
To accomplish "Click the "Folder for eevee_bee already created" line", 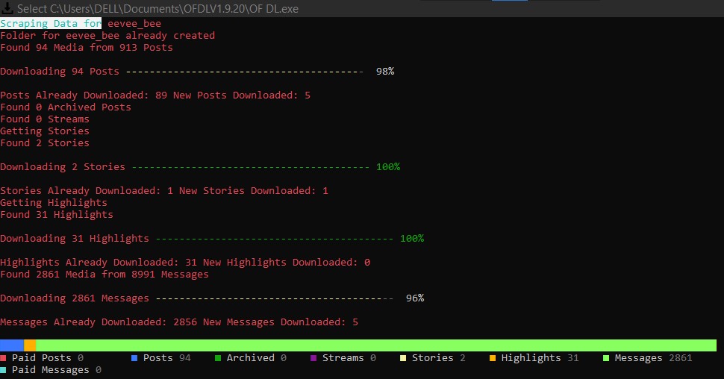I will click(x=107, y=36).
